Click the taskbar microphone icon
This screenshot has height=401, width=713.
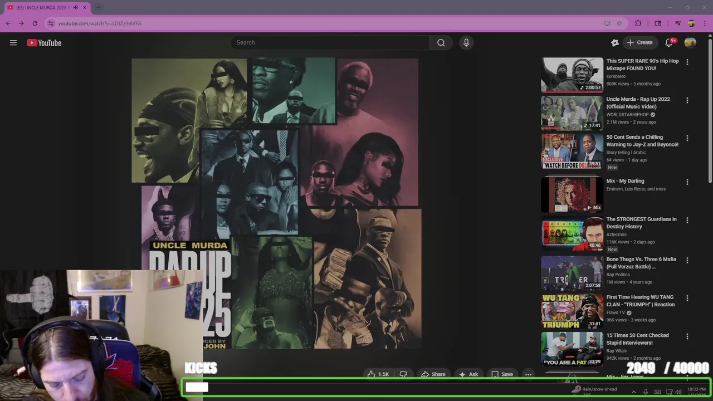(646, 392)
